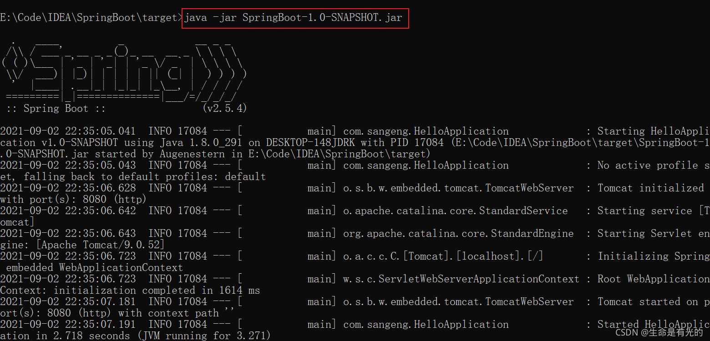710x341 pixels.
Task: Click TomcatWebServer logger on the 22:35:07.181 line
Action: pos(458,302)
